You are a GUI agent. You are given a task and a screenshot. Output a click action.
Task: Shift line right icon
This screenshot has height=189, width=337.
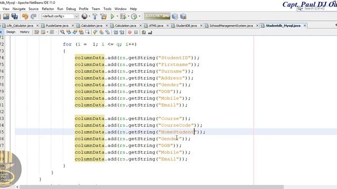(122, 32)
